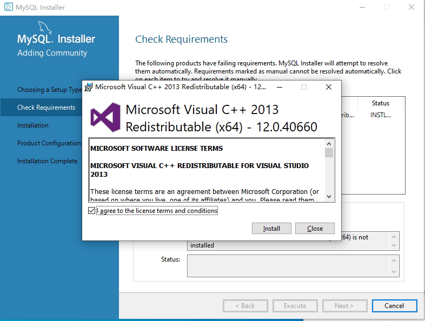Click the license text scroll down arrow
The image size is (425, 321).
tap(329, 197)
